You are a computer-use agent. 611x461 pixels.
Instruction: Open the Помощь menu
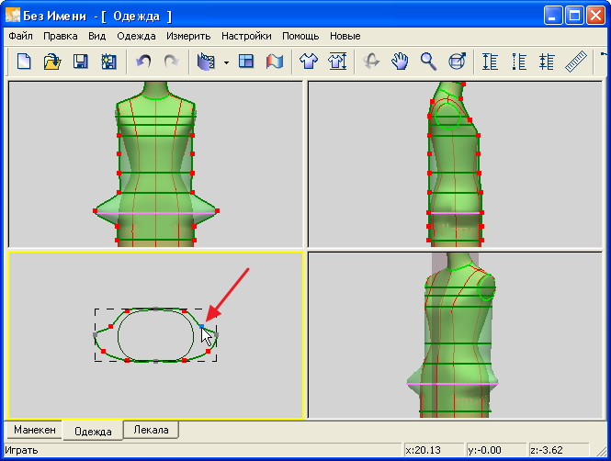[x=300, y=36]
